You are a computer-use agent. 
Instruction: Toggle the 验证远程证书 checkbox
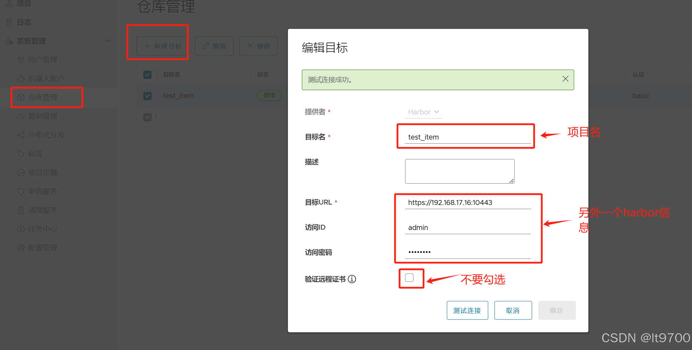pos(409,278)
